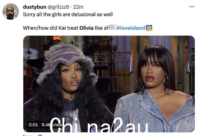The height and width of the screenshot is (136, 198).
Task: Click the hoop earring in the video frame
Action: point(166,80)
